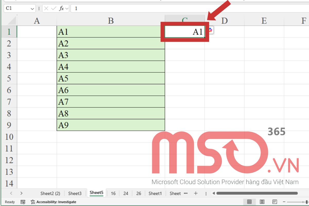
Task: Add a new sheet with plus button
Action: point(196,193)
